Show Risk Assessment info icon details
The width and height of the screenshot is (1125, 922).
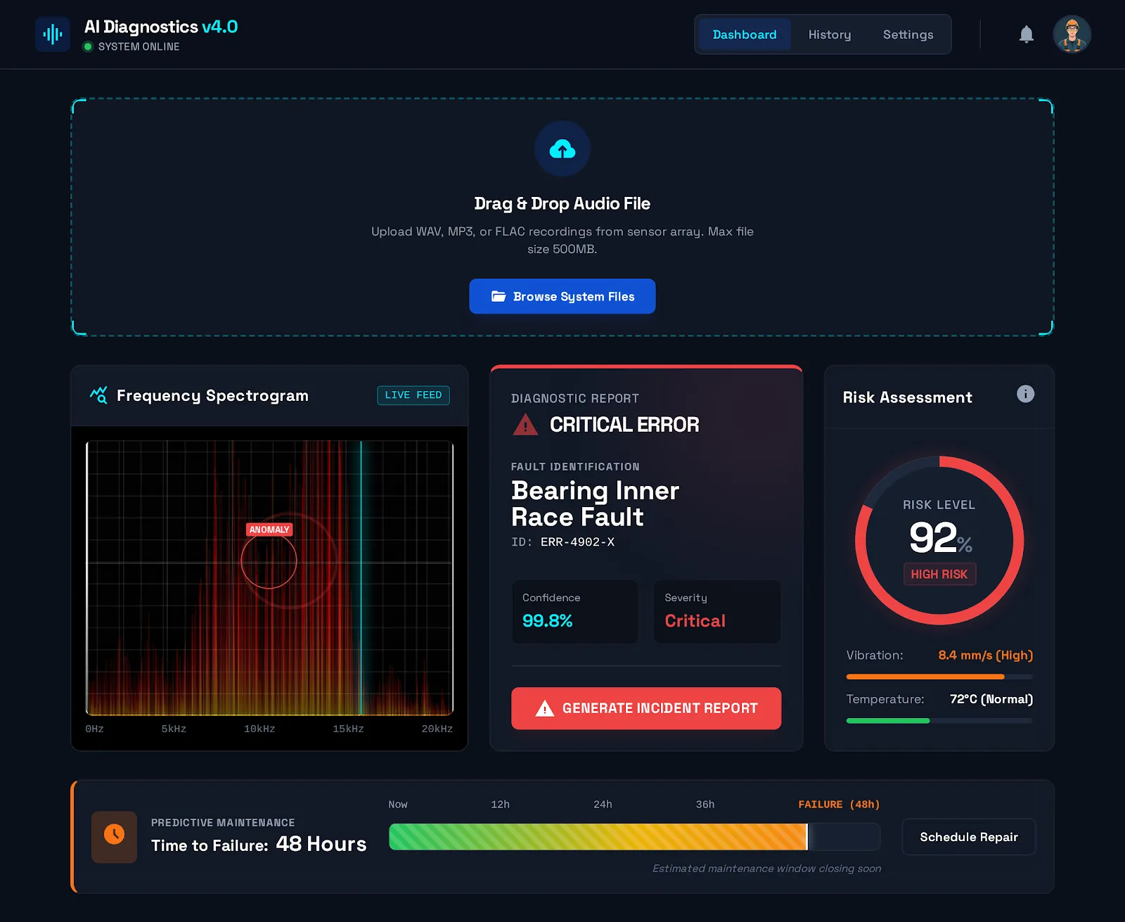tap(1025, 394)
